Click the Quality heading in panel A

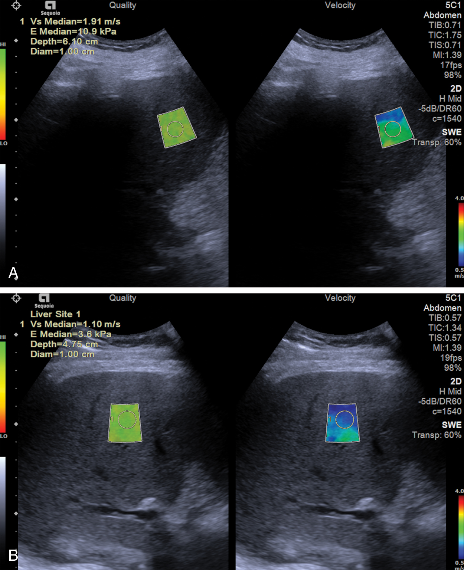click(122, 5)
